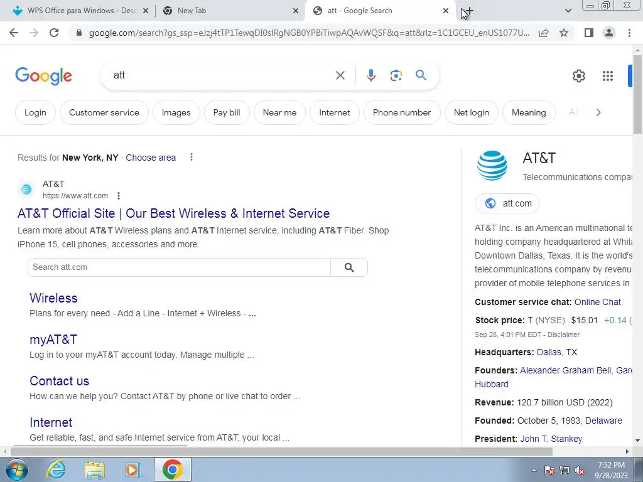
Task: Click the Disclaimer link under stock price
Action: click(x=563, y=335)
